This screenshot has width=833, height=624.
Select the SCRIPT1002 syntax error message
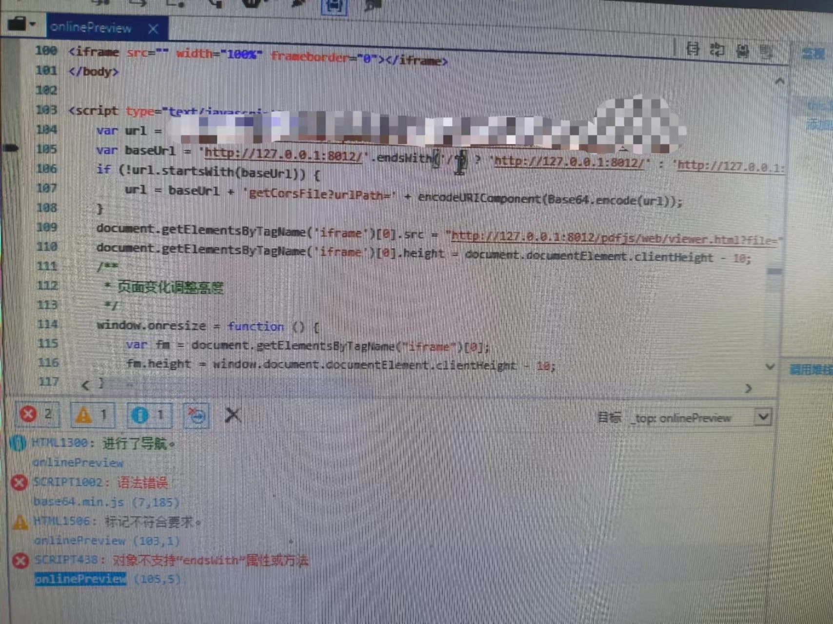point(100,483)
